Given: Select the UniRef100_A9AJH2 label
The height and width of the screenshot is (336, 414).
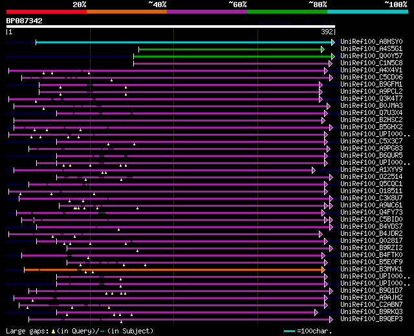Looking at the screenshot, I should [371, 298].
